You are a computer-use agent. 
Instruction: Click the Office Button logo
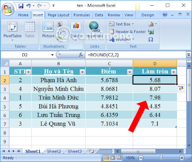pyautogui.click(x=8, y=9)
